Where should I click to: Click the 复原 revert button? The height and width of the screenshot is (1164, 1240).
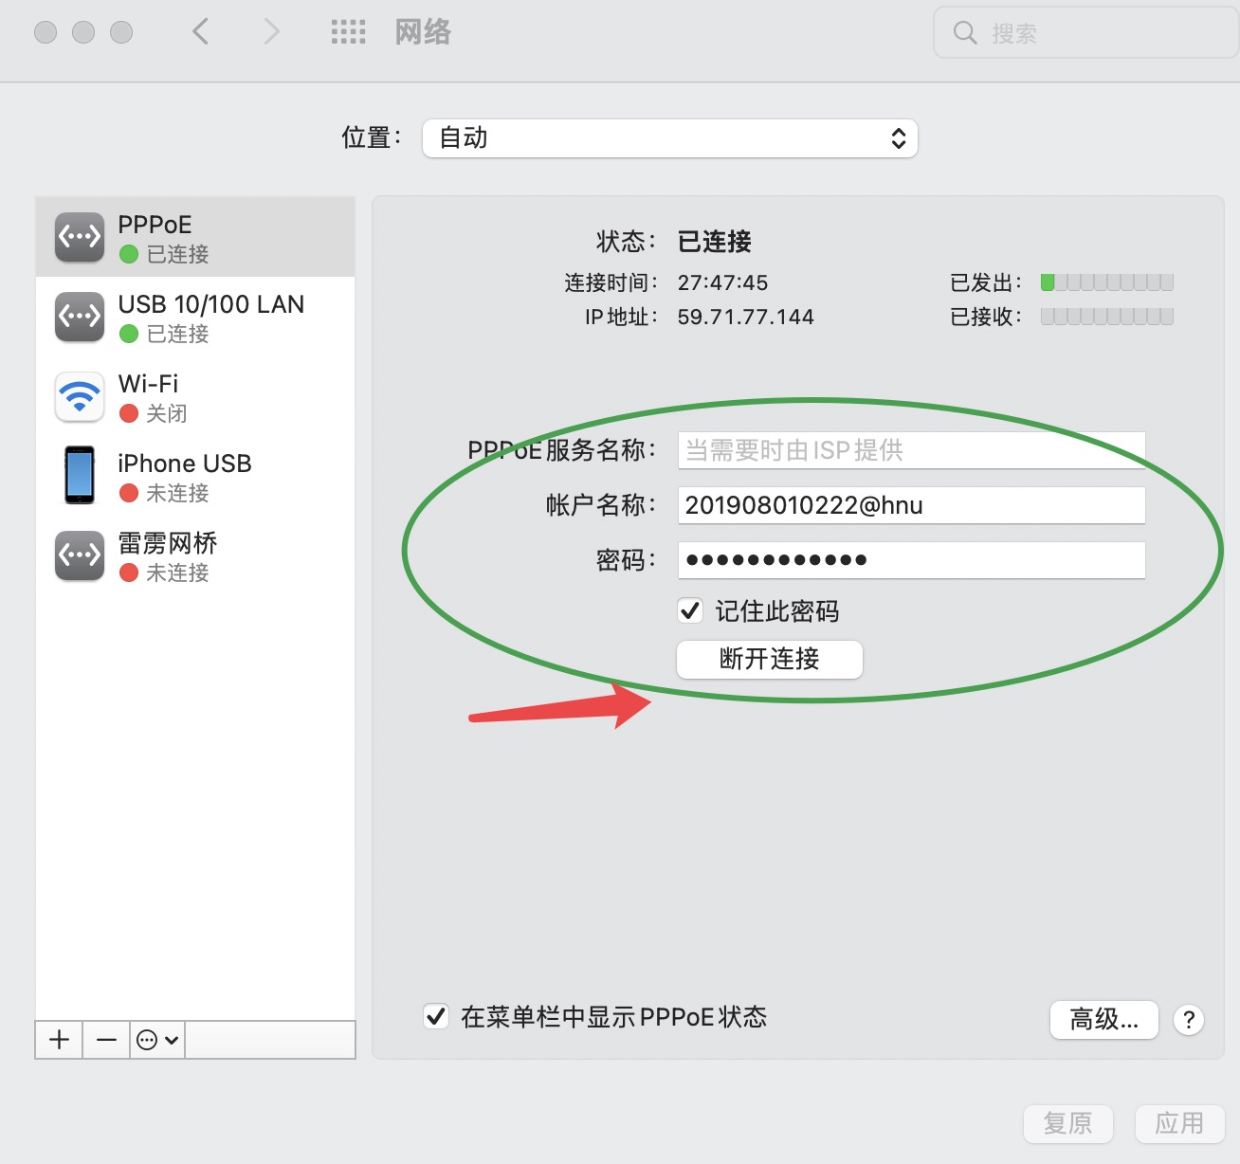(1068, 1123)
